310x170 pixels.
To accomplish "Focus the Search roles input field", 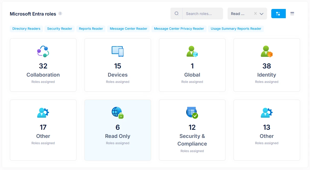I will [x=203, y=14].
